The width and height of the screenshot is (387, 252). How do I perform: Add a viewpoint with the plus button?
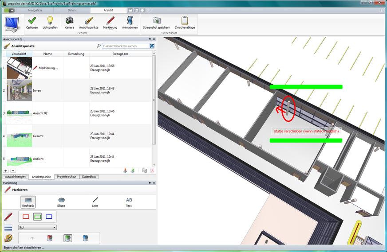(6, 171)
